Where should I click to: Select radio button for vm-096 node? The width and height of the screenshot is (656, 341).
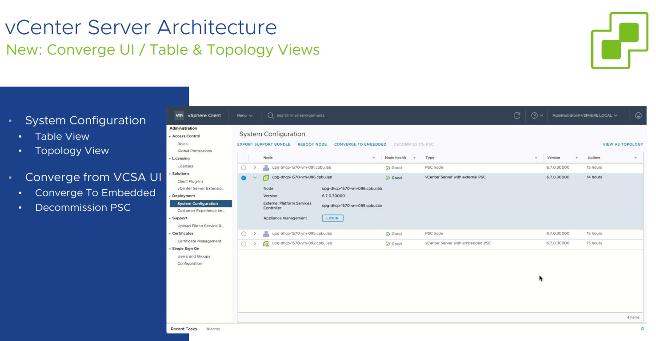coord(244,178)
